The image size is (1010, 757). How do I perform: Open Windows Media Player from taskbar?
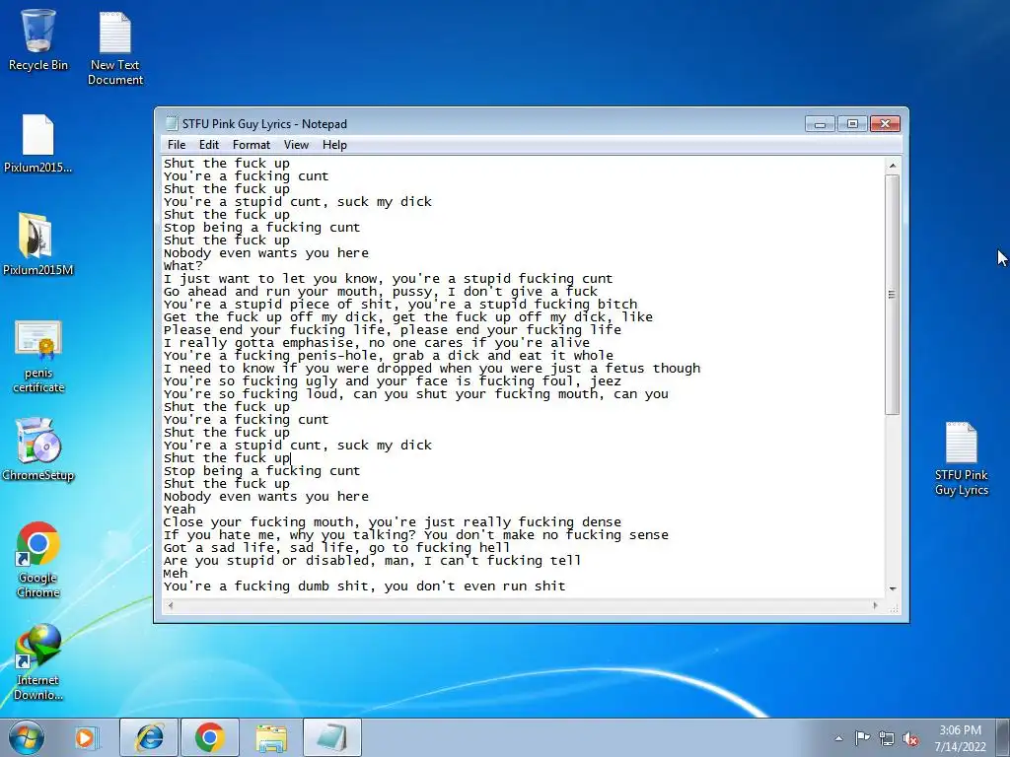85,737
